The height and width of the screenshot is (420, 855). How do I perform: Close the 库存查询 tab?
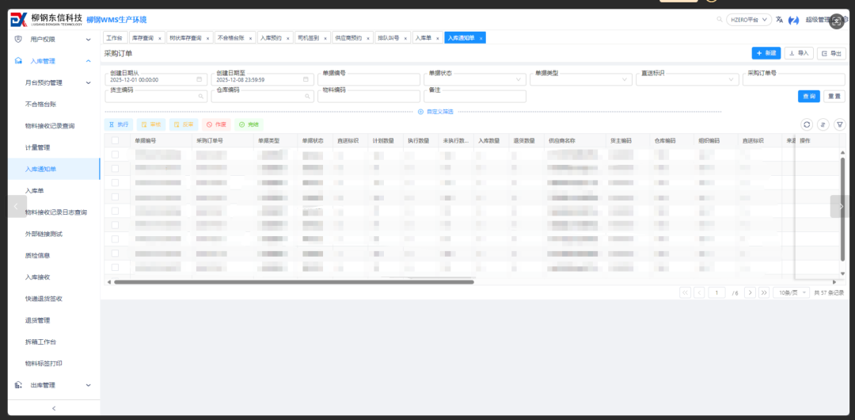(159, 38)
